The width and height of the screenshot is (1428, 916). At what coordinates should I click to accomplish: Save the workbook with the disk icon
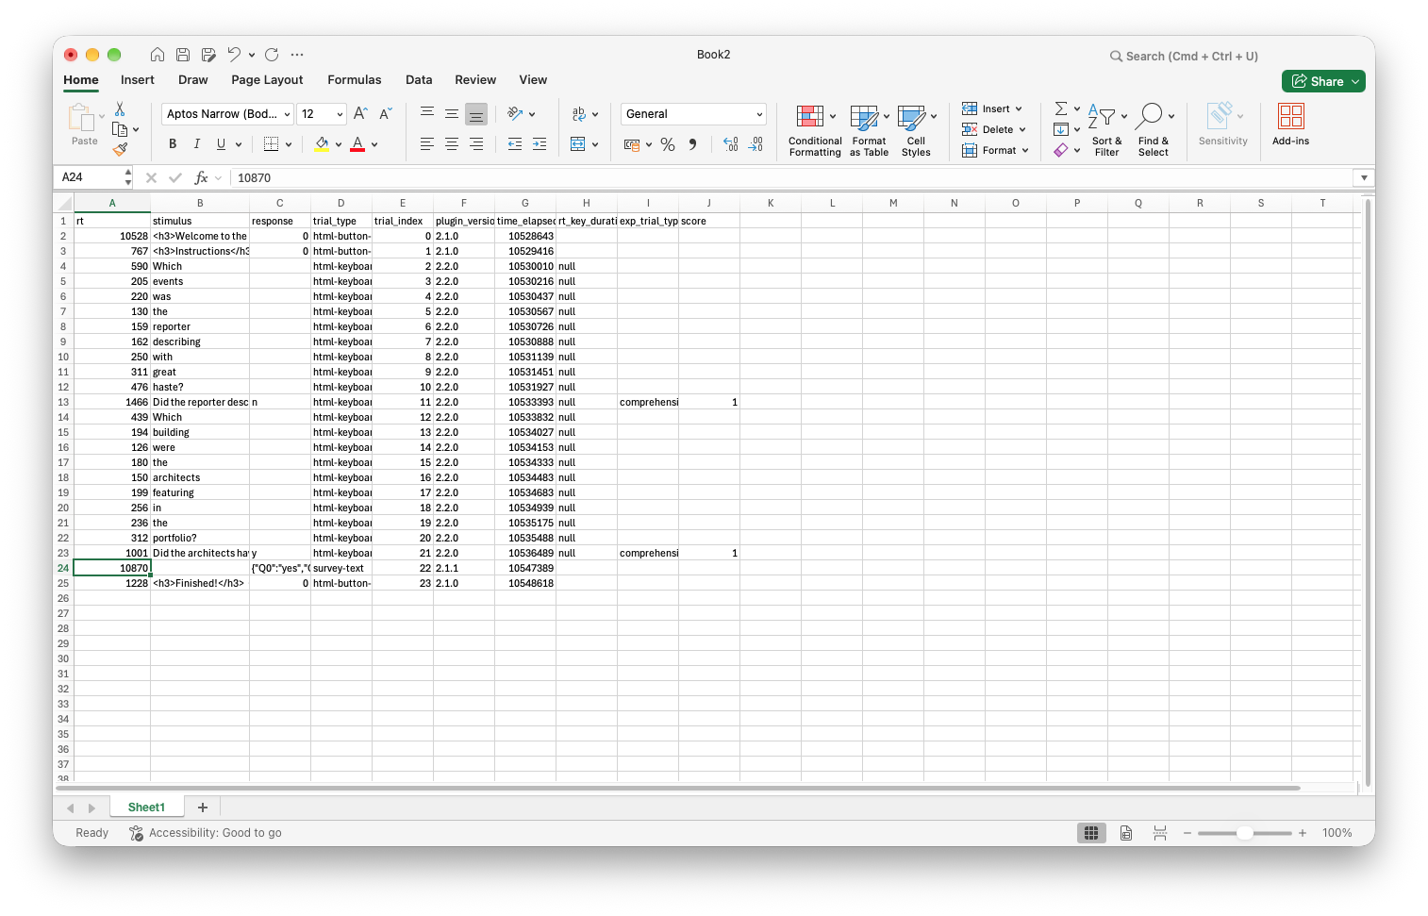pos(183,55)
